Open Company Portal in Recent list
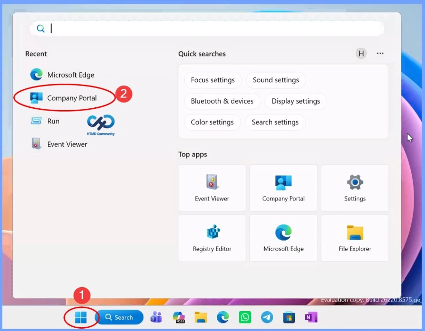Image resolution: width=425 pixels, height=331 pixels. point(63,98)
